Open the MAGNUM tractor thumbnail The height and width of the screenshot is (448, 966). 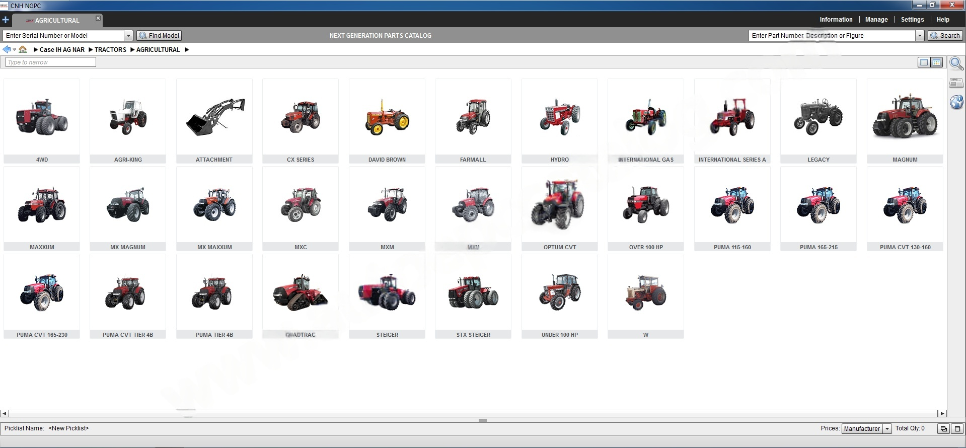tap(905, 121)
